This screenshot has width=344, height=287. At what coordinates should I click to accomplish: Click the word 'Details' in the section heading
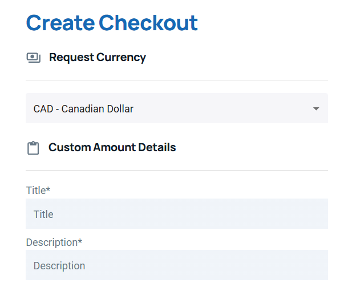(x=157, y=147)
